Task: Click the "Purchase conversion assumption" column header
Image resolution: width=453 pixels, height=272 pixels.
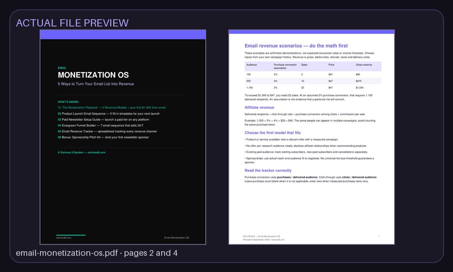Action: pyautogui.click(x=285, y=66)
